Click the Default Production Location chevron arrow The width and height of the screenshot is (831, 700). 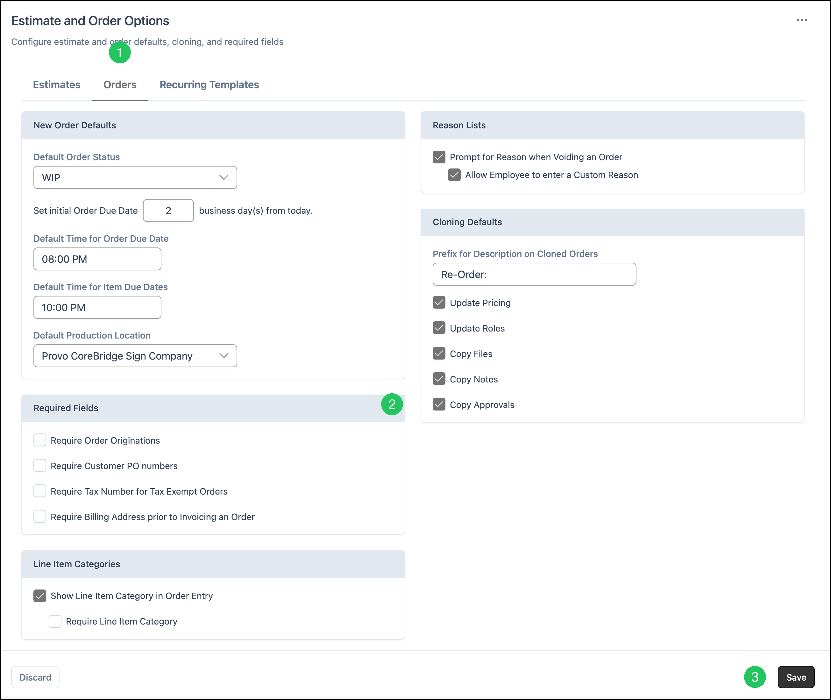point(224,355)
